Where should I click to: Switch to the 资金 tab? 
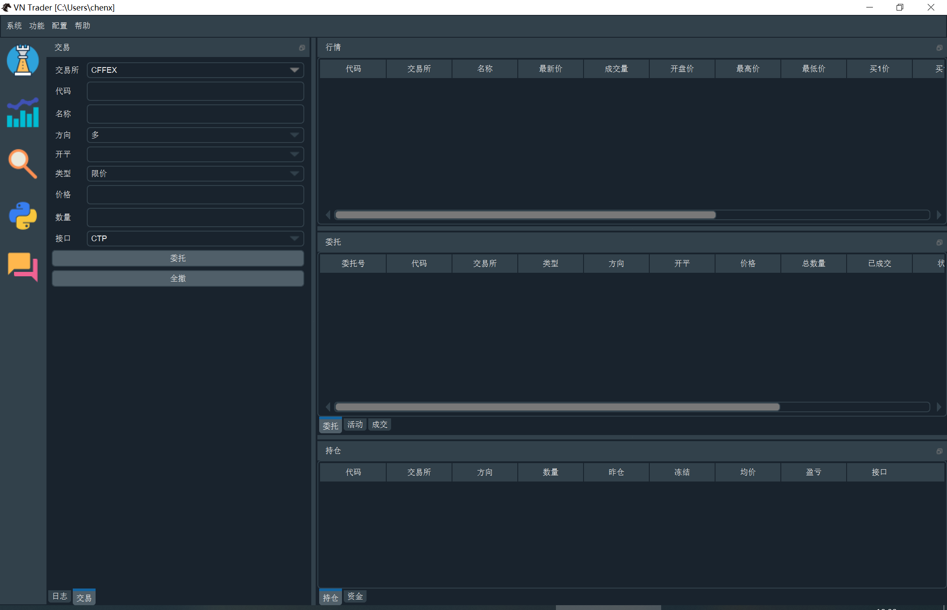point(355,596)
